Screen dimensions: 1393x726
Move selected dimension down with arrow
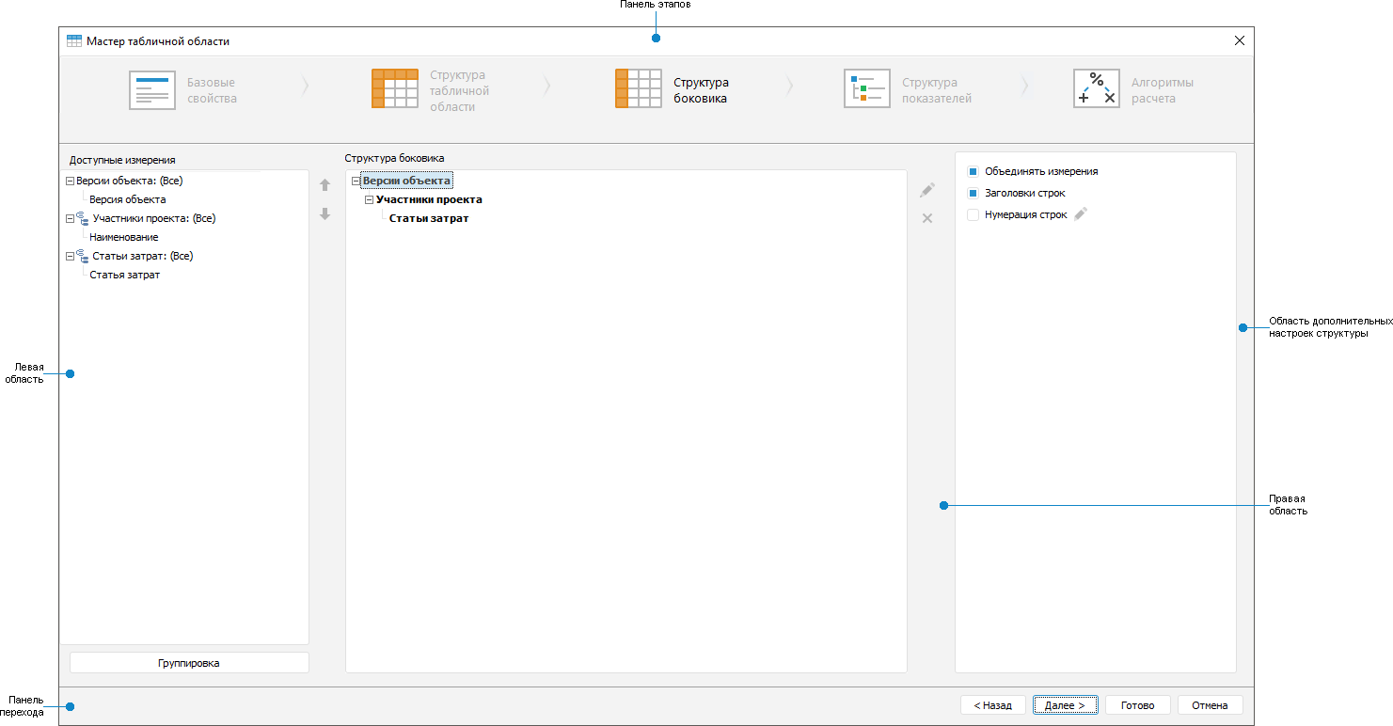(325, 213)
